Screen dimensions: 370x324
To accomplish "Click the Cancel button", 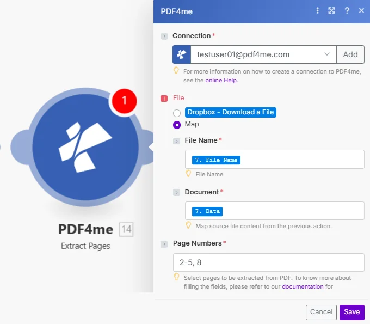I will coord(321,312).
